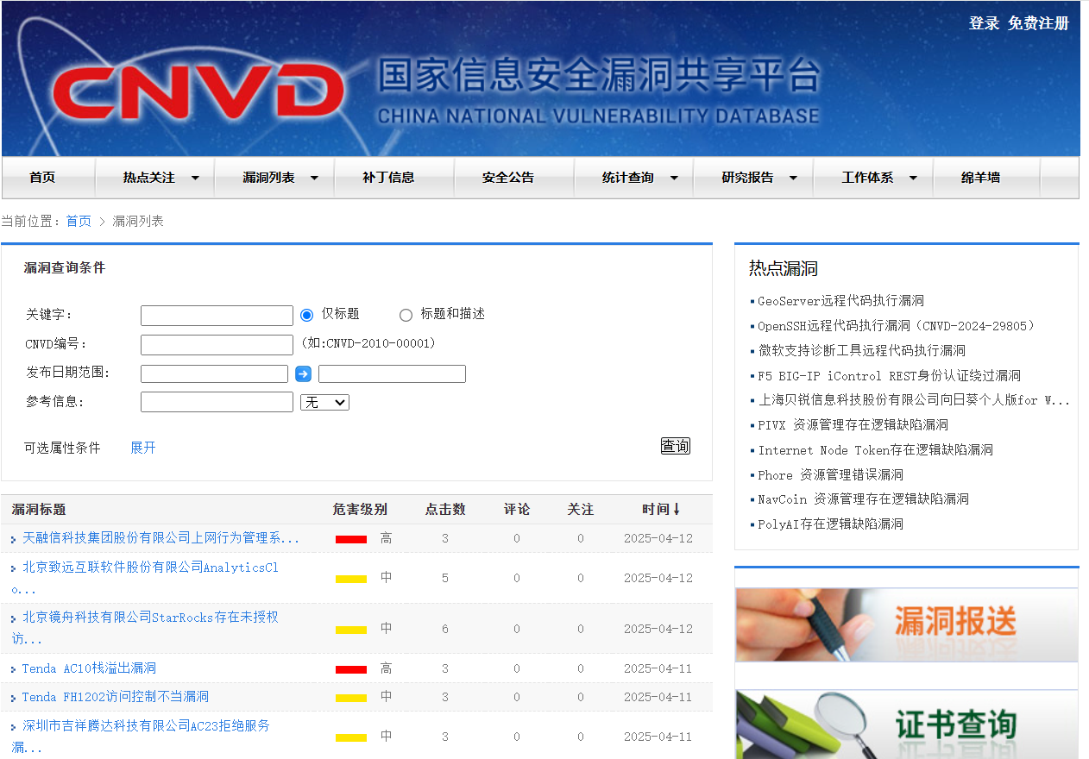Click the 漏洞报送 banner image
The height and width of the screenshot is (759, 1089).
click(906, 624)
